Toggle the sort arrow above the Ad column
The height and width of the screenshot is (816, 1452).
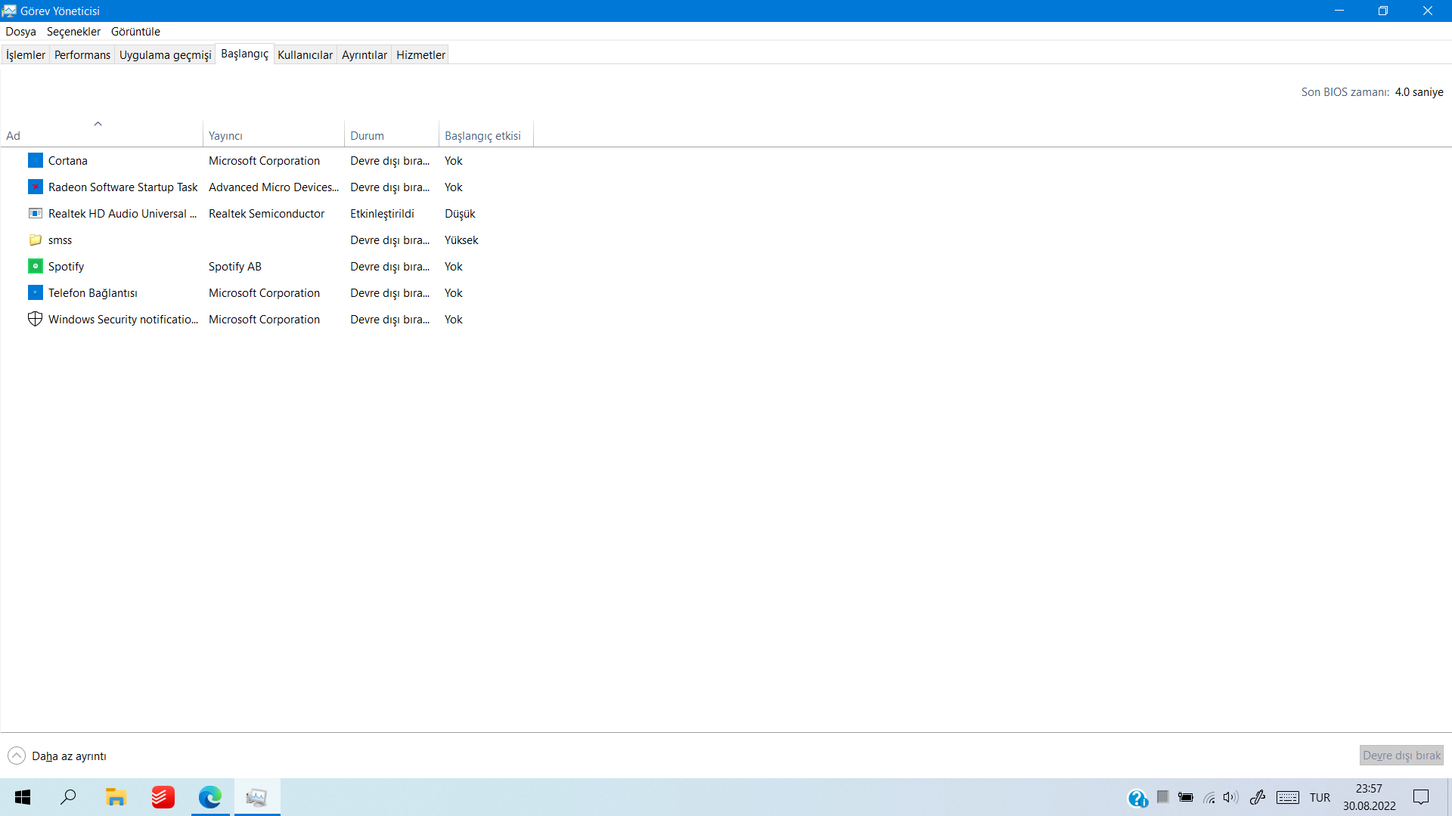(98, 124)
